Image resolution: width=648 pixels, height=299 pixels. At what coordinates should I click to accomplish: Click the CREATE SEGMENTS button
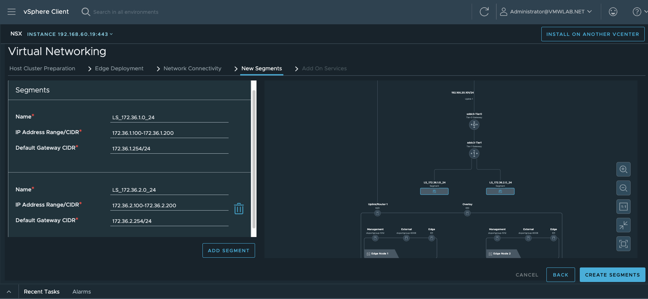[612, 275]
